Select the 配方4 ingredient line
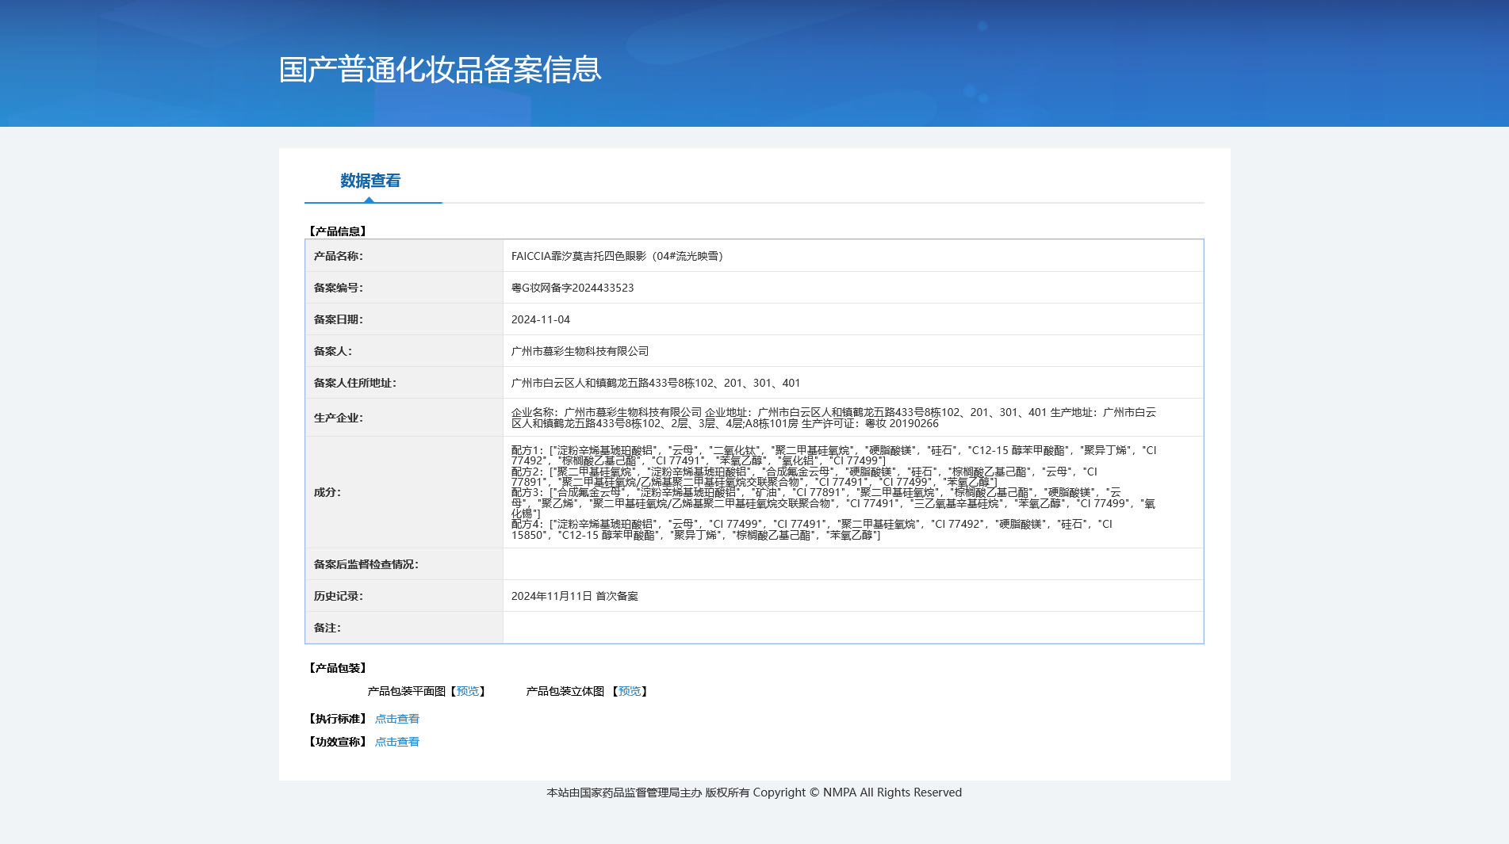Screen dimensions: 1509x844 812,529
